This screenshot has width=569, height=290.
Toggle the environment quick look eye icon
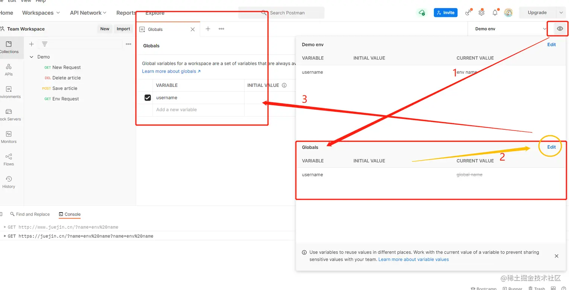click(x=560, y=29)
